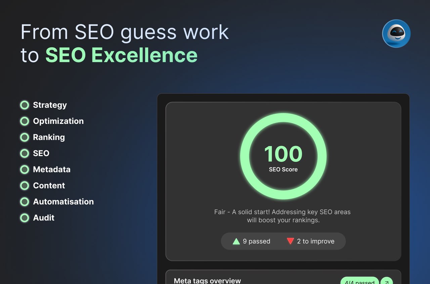The image size is (430, 284).
Task: Click the robot assistant logo
Action: point(396,33)
